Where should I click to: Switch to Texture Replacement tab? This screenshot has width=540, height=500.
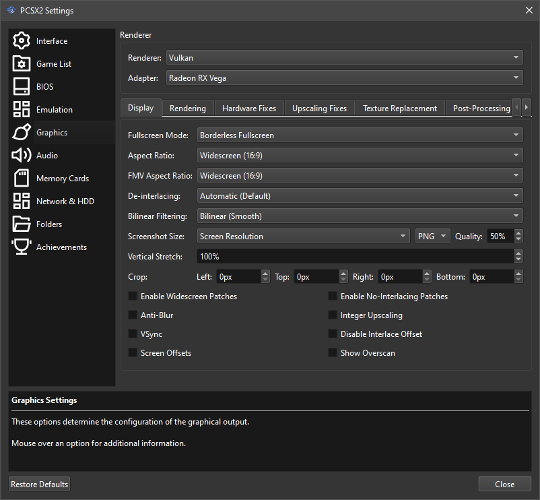400,108
